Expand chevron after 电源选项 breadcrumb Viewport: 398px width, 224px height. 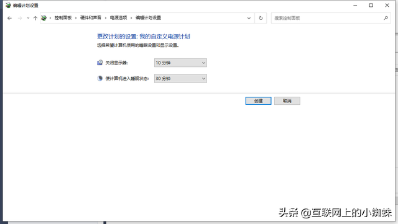tap(131, 18)
